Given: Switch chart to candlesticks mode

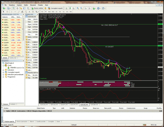Looking at the screenshot, I should pyautogui.click(x=70, y=8).
